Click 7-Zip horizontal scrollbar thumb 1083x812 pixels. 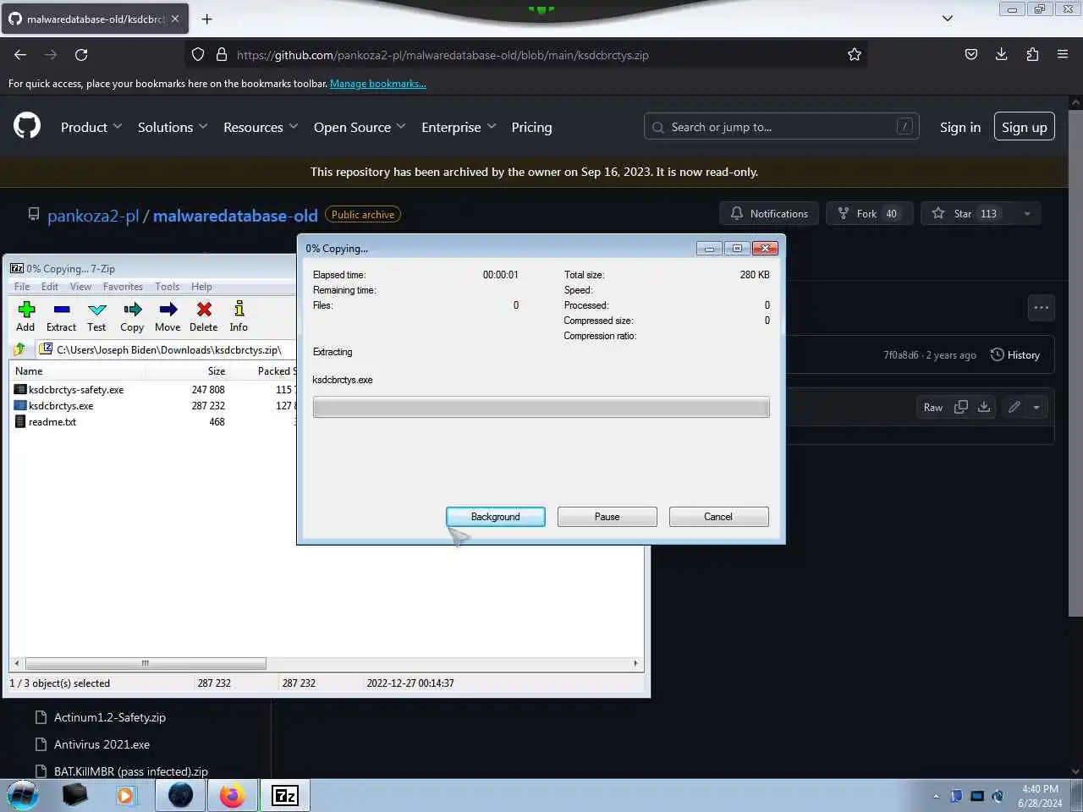(x=146, y=663)
